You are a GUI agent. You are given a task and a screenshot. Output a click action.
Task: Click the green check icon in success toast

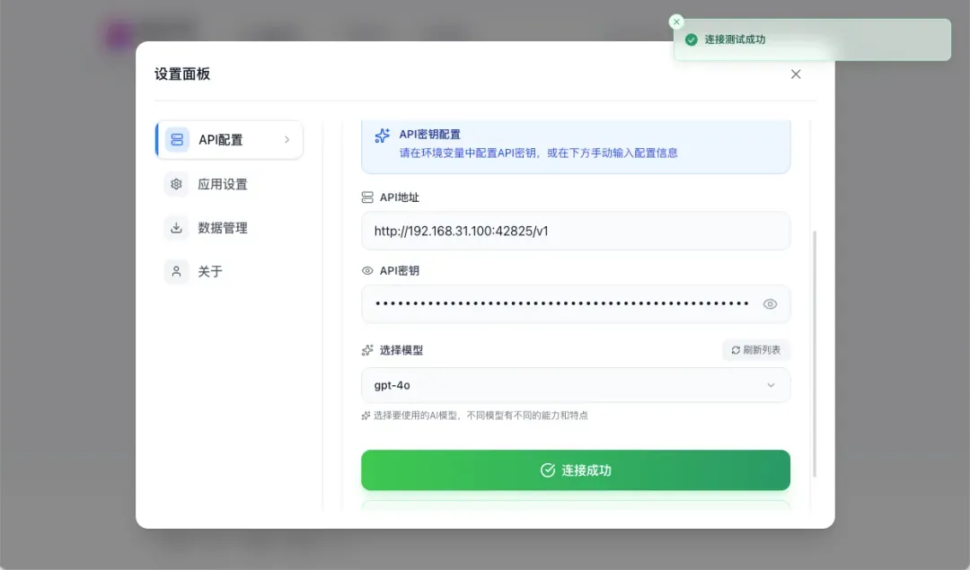[x=692, y=40]
